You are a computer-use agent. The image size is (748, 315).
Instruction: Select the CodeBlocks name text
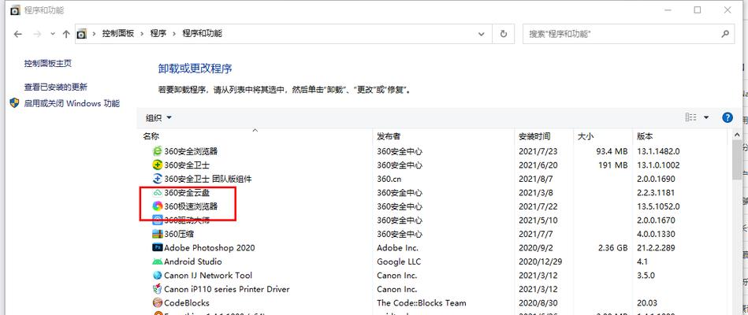click(187, 303)
